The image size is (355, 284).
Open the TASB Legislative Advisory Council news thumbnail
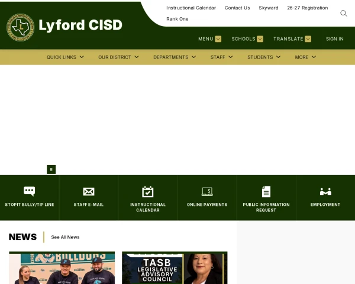[175, 267]
